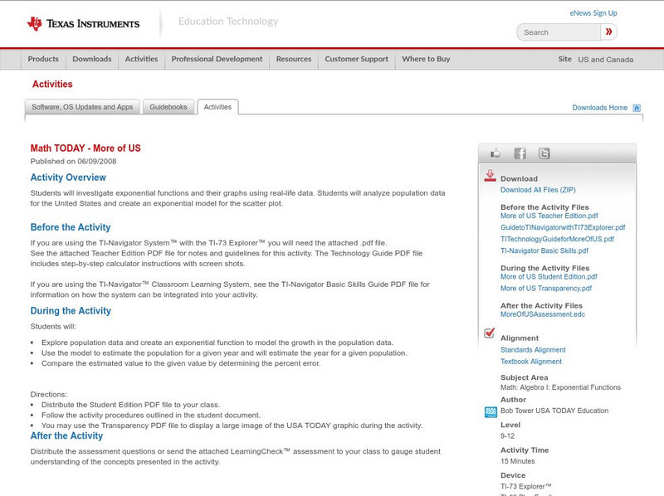Click the Activity Overview heading

coord(68,177)
